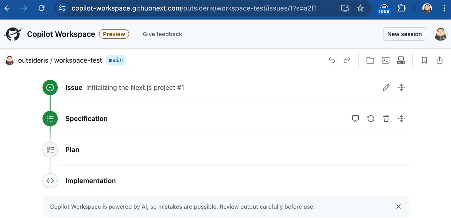This screenshot has width=451, height=218.
Task: Click the browser forward arrow
Action: tap(24, 8)
